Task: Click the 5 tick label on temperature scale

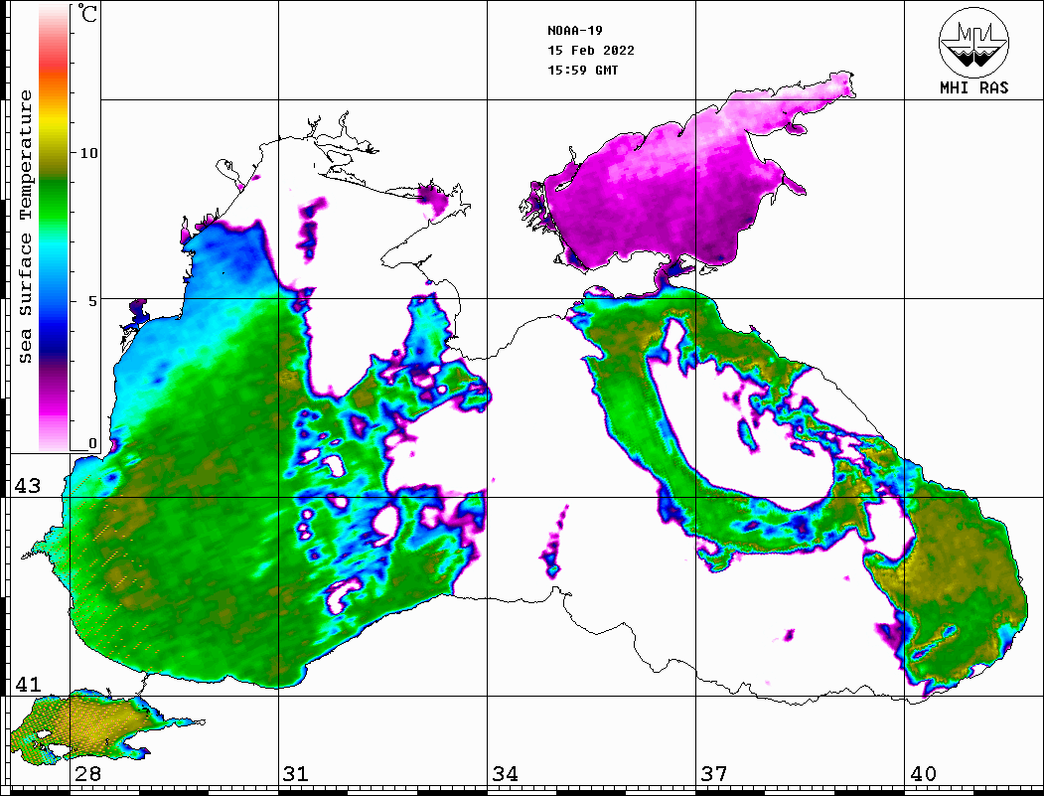Action: coord(92,301)
